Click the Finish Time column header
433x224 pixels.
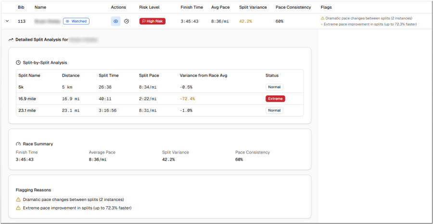point(191,7)
